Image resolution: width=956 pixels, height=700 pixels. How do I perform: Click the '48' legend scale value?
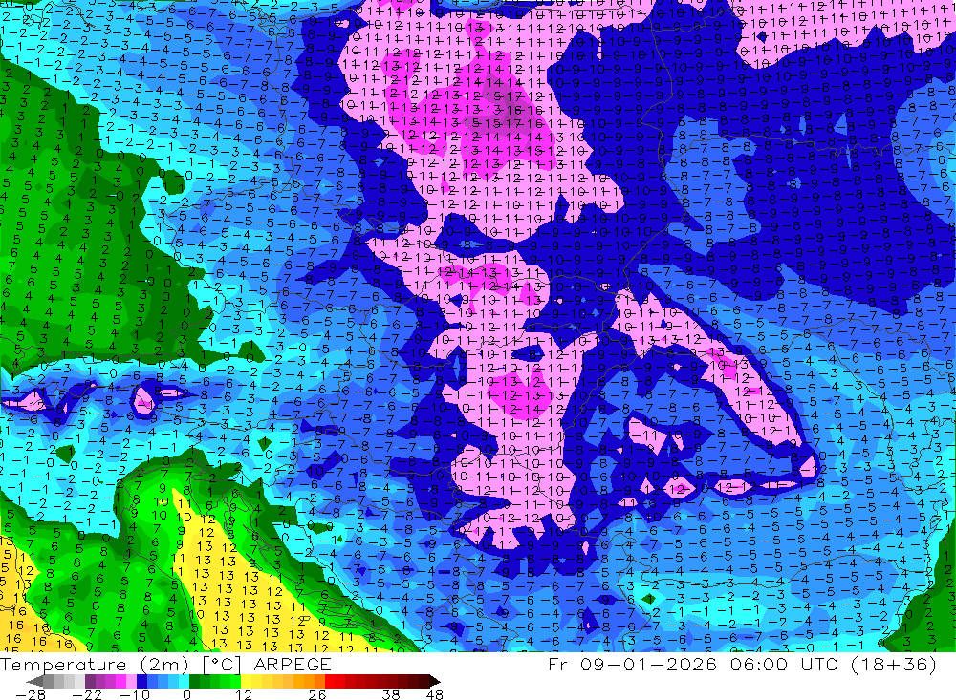coord(435,695)
